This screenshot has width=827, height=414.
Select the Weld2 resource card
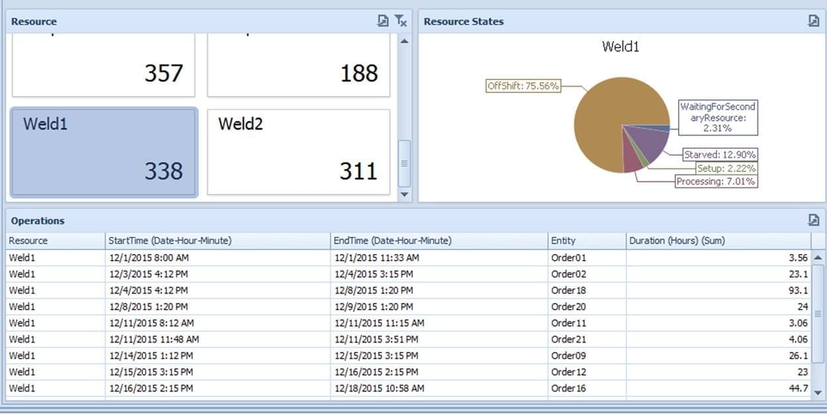(299, 152)
